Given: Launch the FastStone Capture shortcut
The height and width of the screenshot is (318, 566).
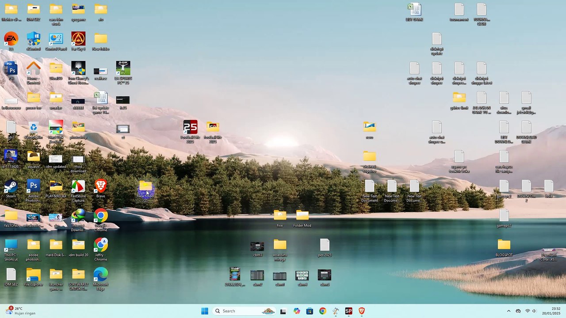Looking at the screenshot, I should tap(78, 186).
